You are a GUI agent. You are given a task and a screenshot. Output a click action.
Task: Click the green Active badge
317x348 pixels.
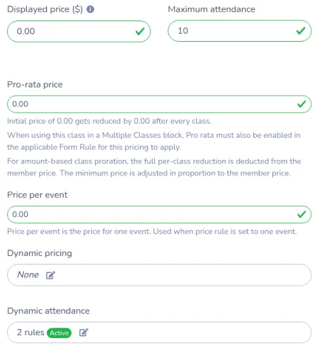tap(59, 332)
